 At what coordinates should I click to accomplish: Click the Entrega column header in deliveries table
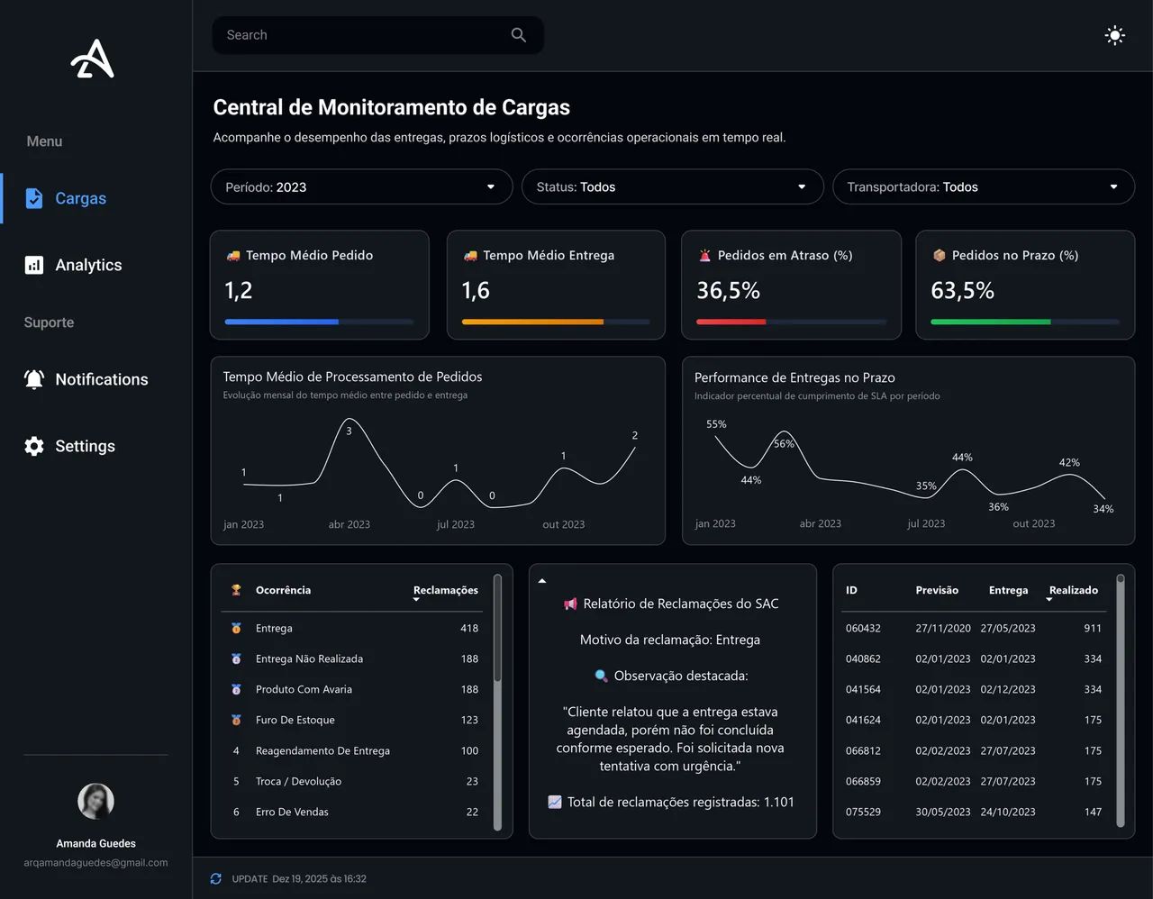click(x=1008, y=590)
